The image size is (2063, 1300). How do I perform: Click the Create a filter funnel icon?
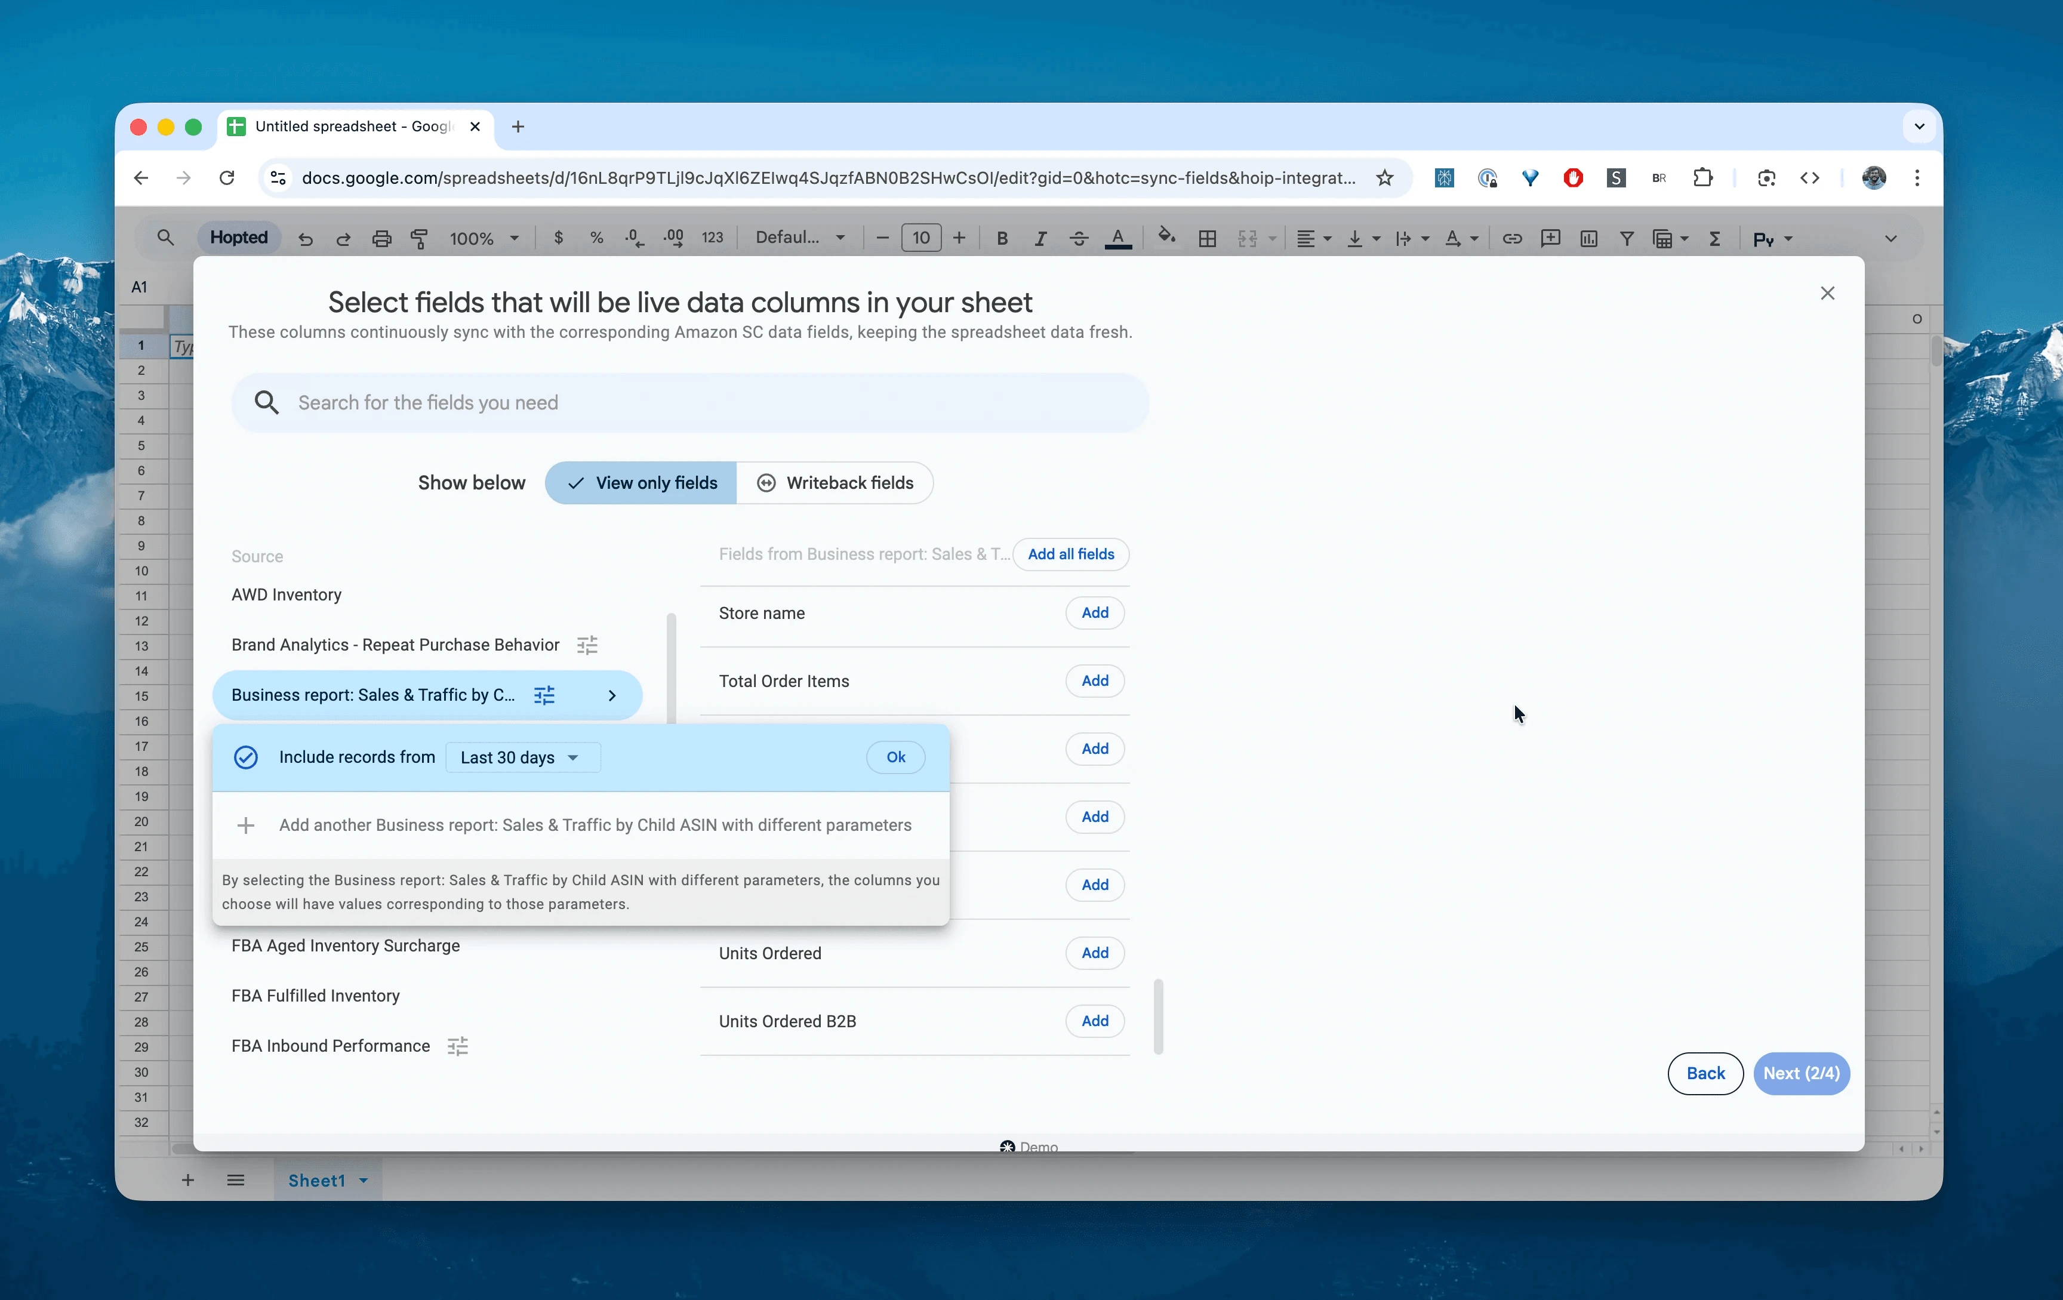pyautogui.click(x=1627, y=238)
